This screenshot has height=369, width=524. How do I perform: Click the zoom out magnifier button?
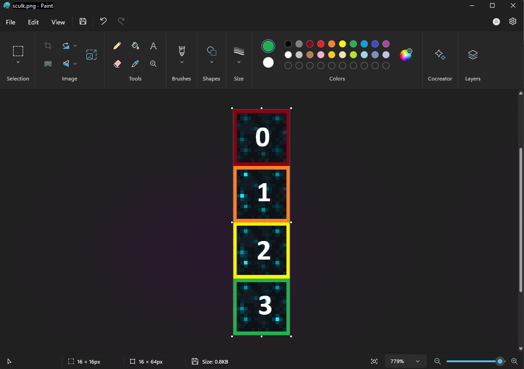(437, 361)
